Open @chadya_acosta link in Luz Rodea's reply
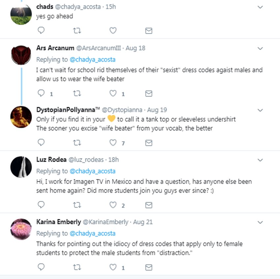280x279 pixels. [93, 171]
